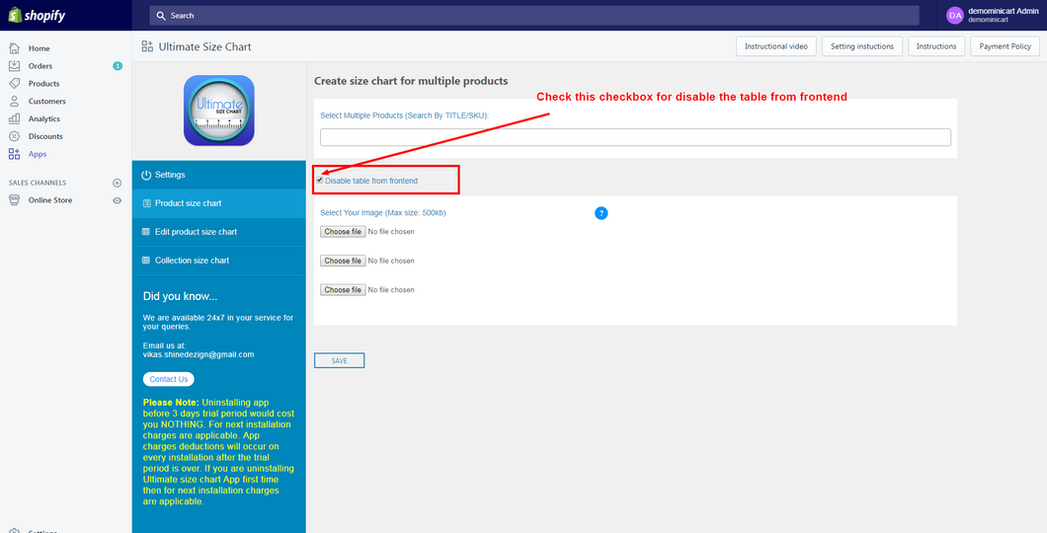1047x533 pixels.
Task: Click the app grid icon beside Ultimate Size Chart title
Action: coord(147,46)
